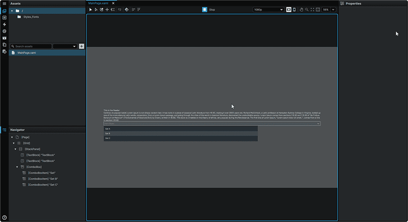Collapse the [StackPanel] node

(15, 149)
